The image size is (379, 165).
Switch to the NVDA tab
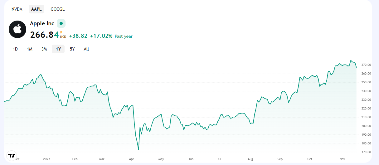[17, 9]
